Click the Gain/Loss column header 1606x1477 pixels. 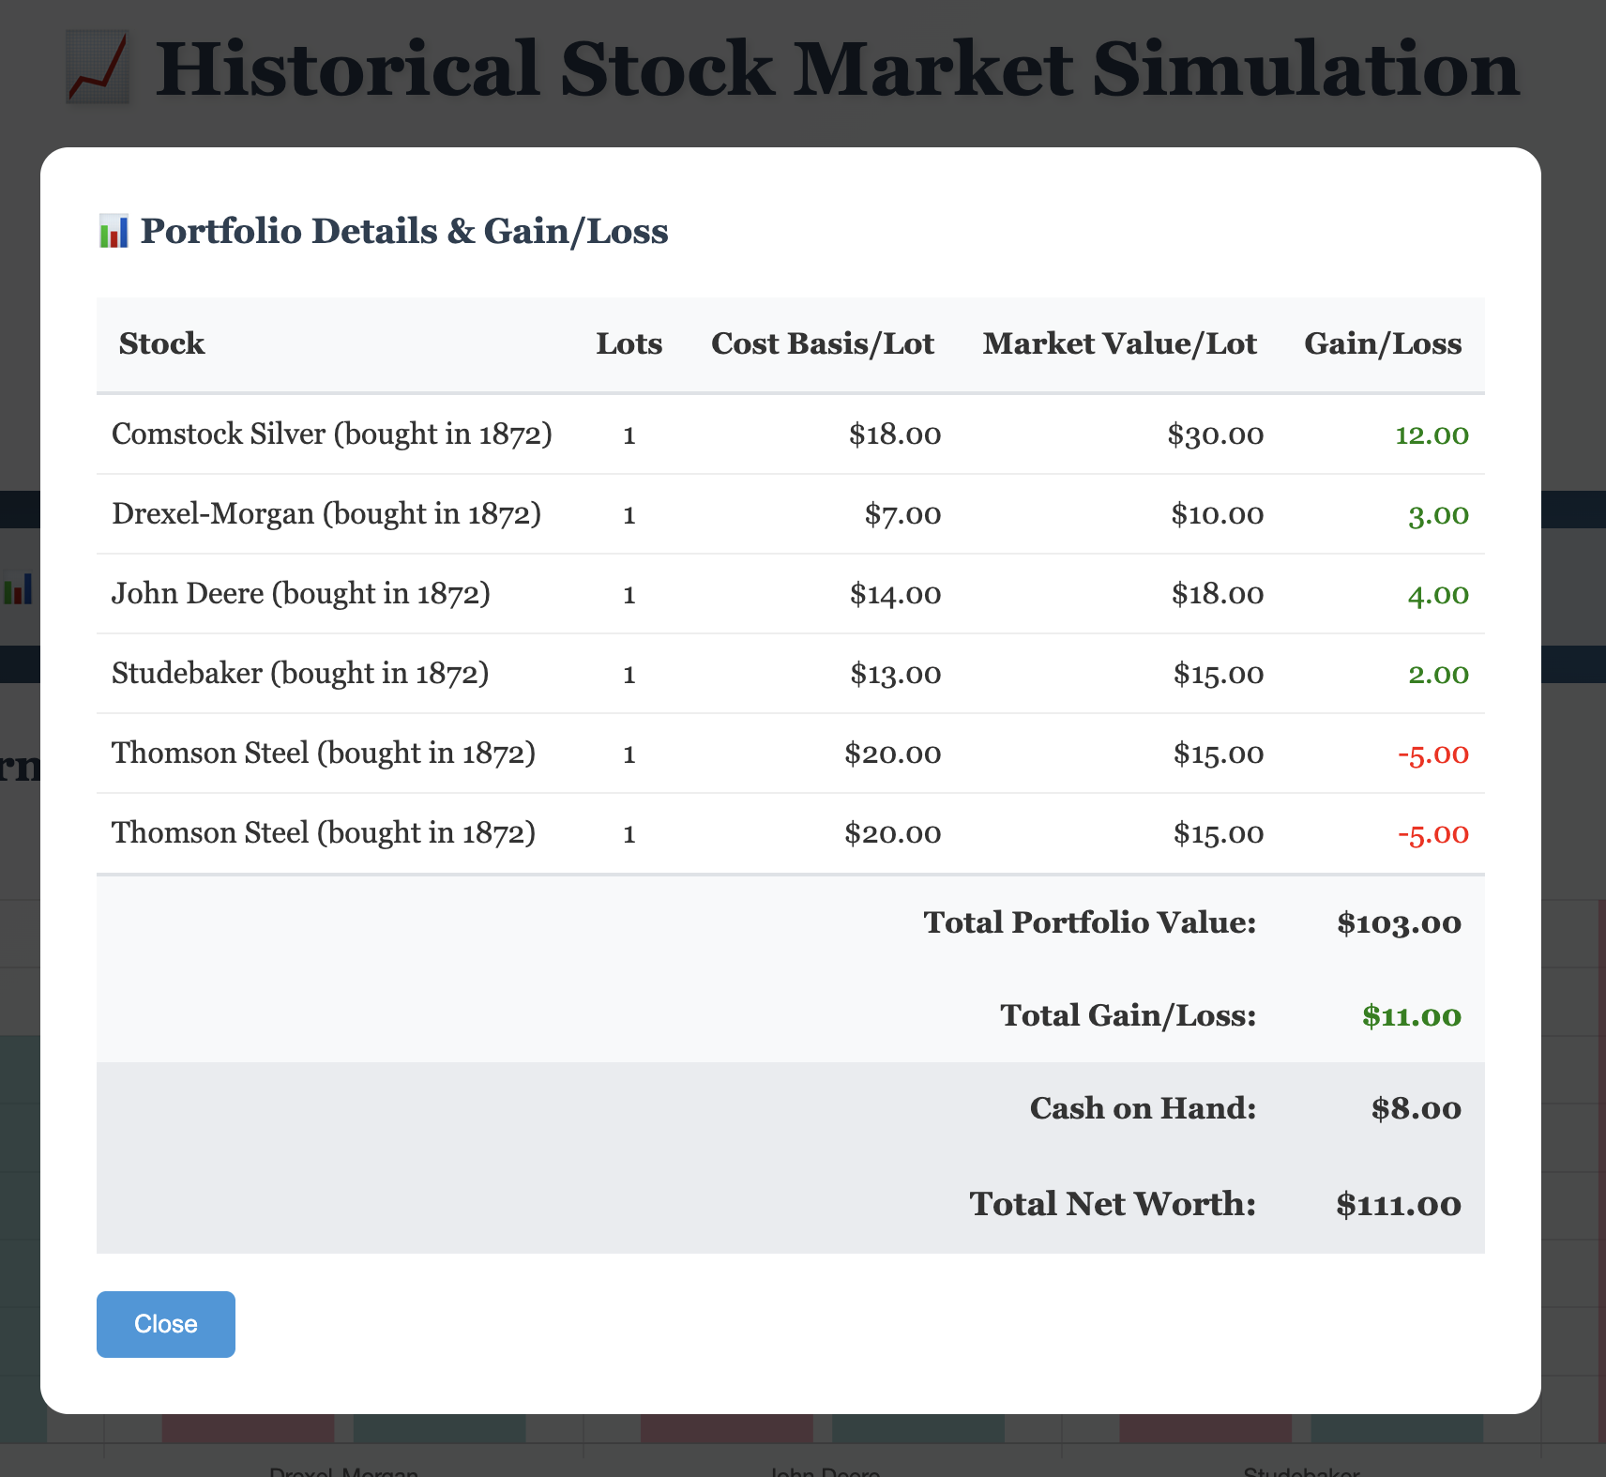pyautogui.click(x=1383, y=343)
